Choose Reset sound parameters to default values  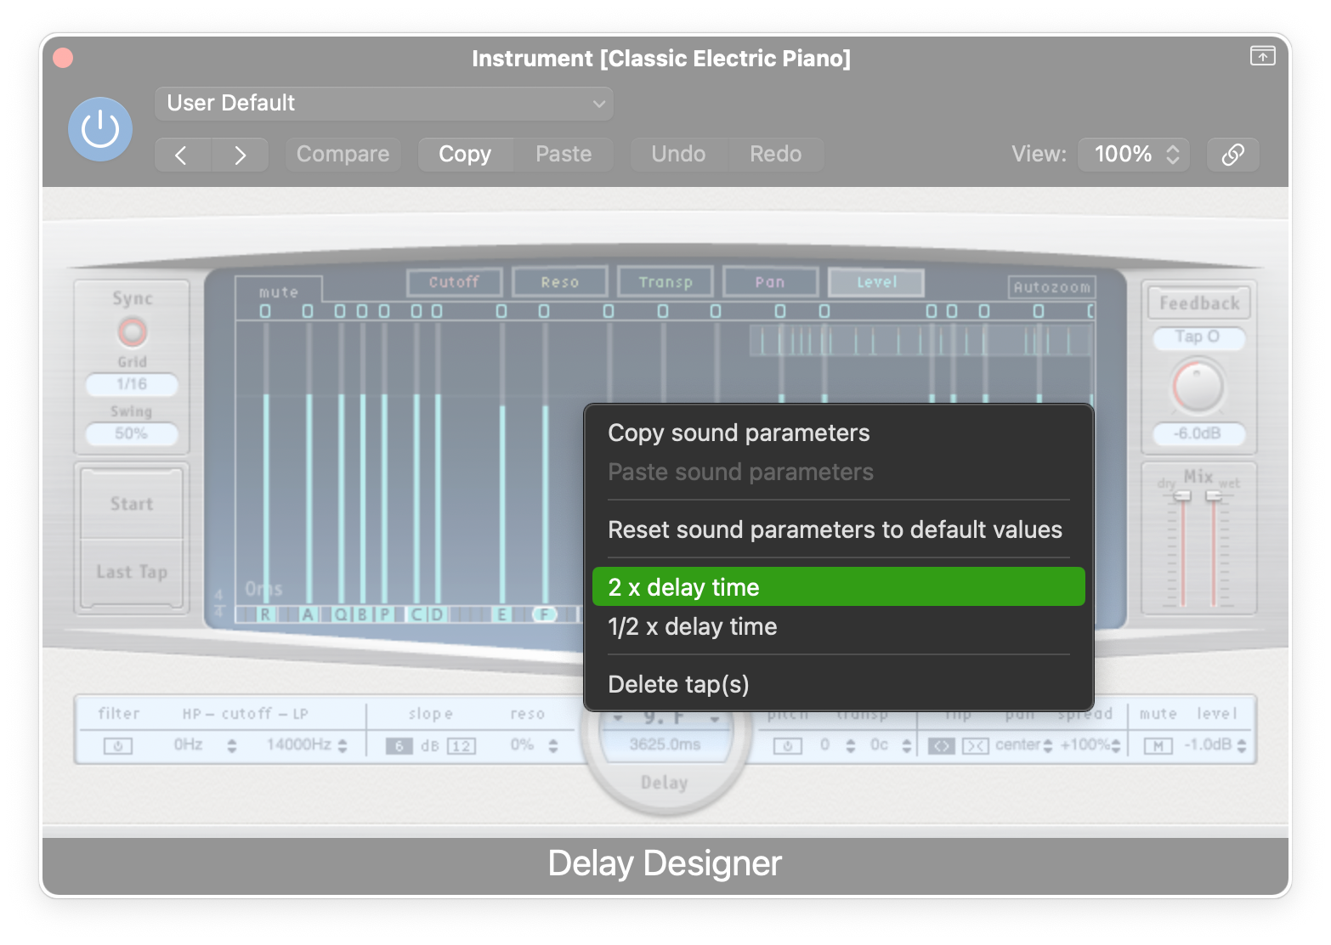coord(838,530)
